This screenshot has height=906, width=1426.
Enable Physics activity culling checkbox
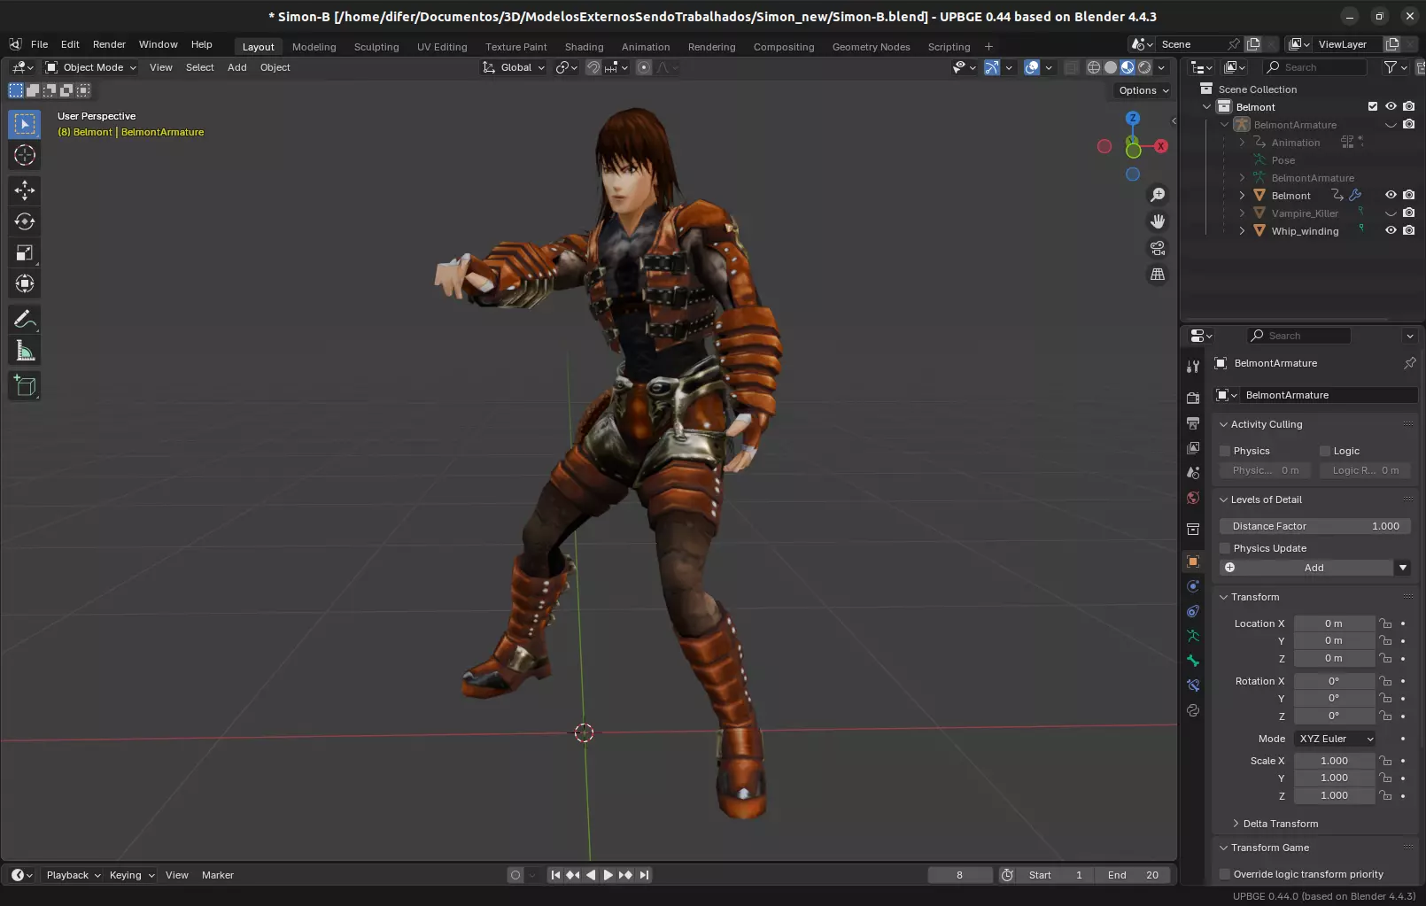1225,451
